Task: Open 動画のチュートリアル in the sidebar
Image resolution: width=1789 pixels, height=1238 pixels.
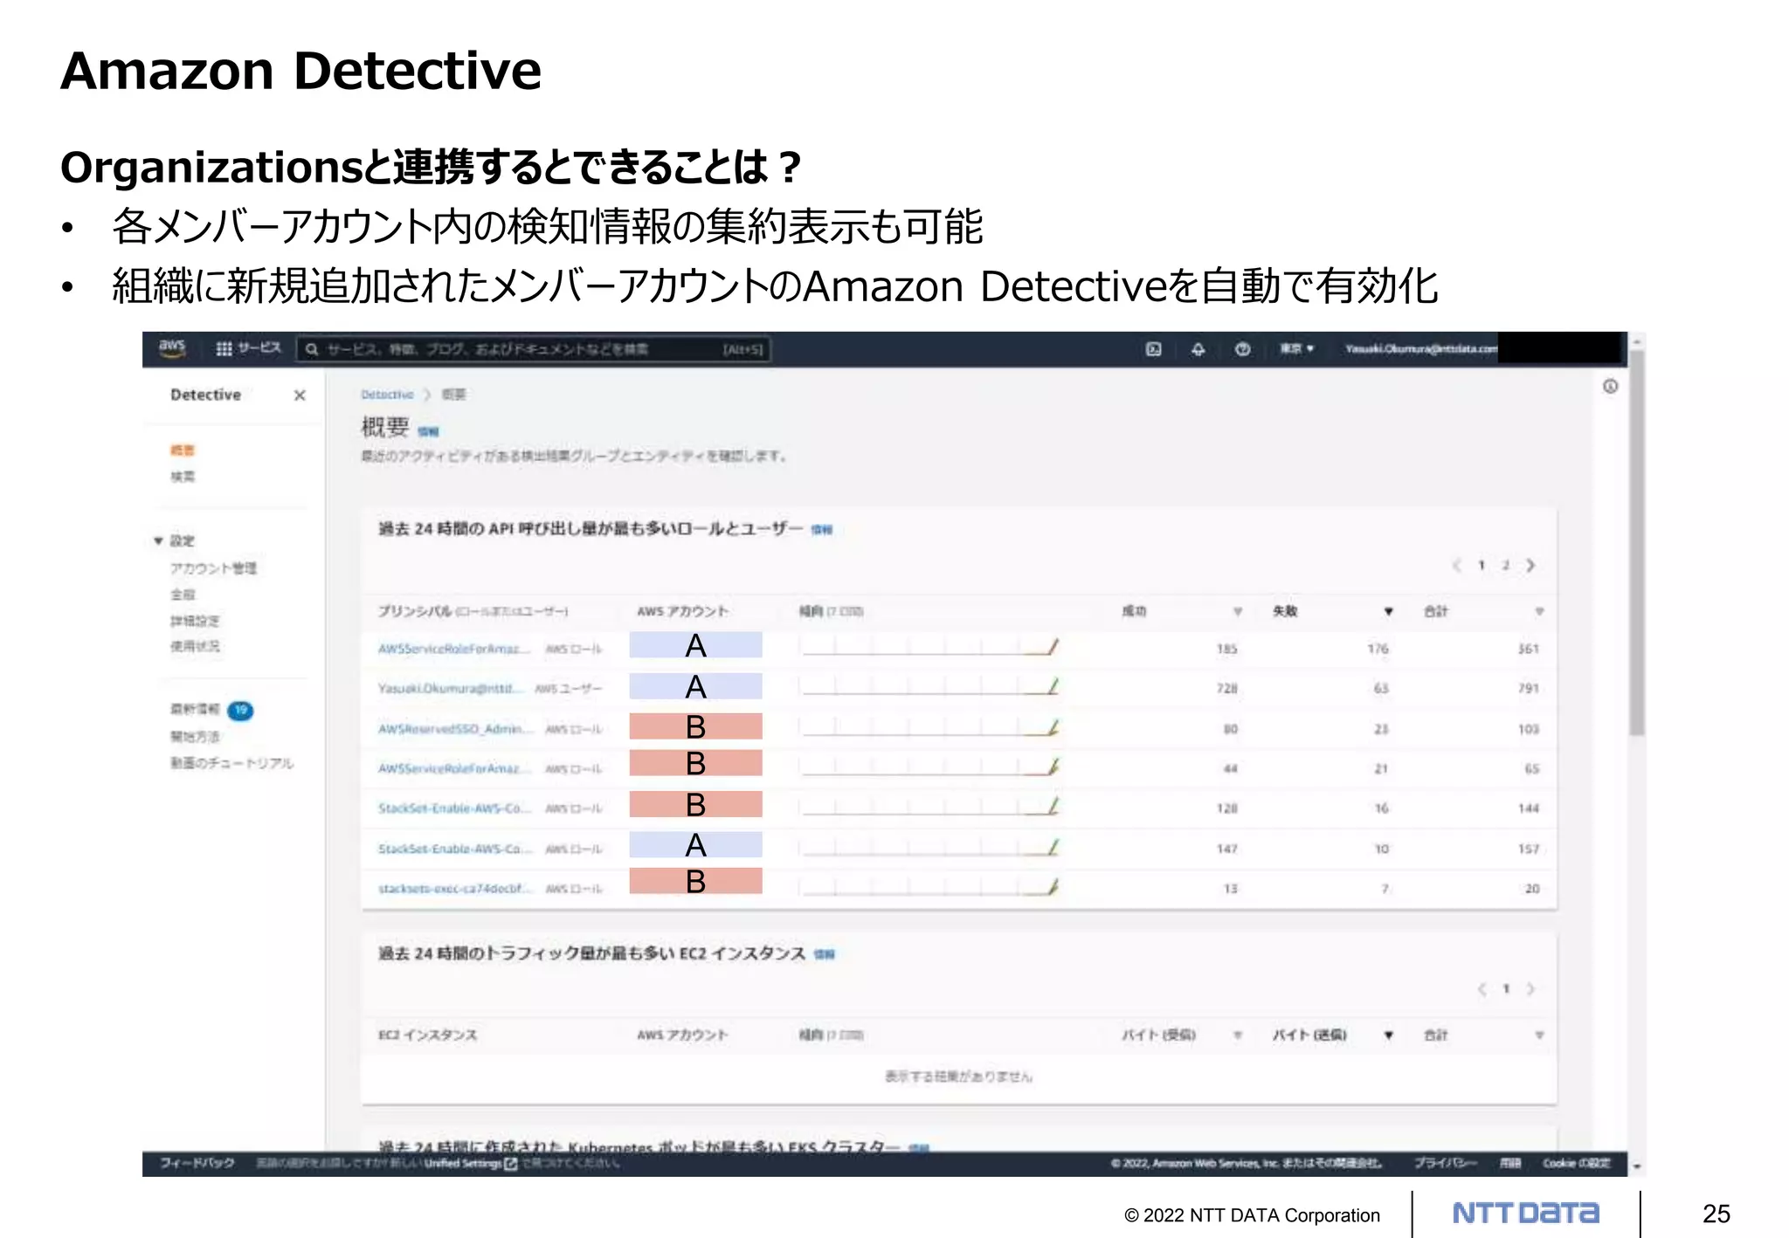Action: (x=231, y=763)
